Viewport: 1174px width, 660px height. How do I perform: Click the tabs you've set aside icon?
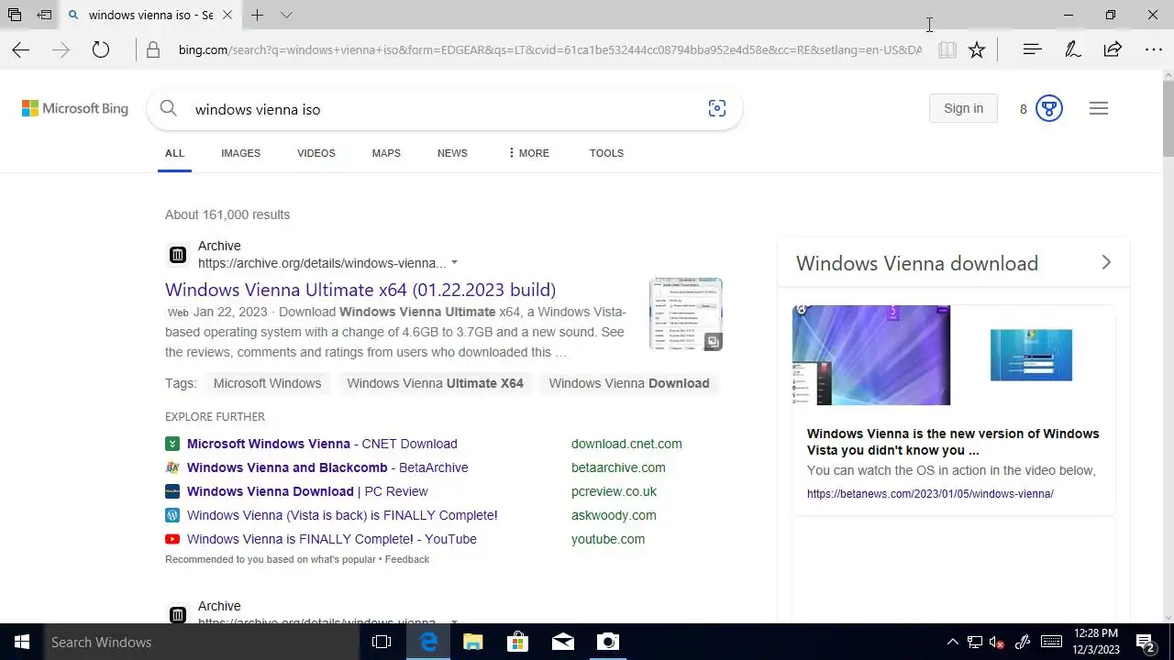[15, 15]
